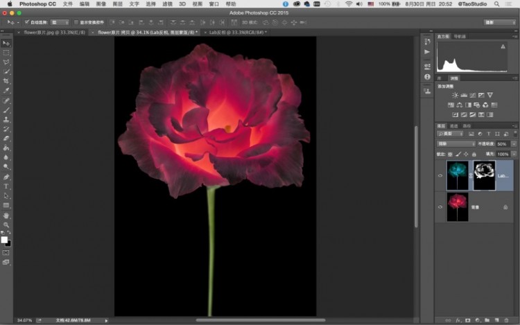The image size is (520, 325).
Task: Open the workspace switcher dropdown at top right
Action: [499, 22]
